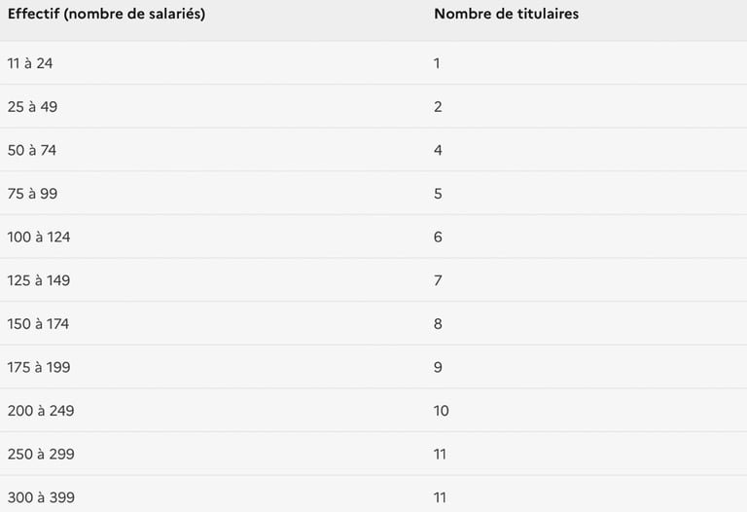The height and width of the screenshot is (512, 747).
Task: Select the "75 à 99" effectif cell
Action: point(32,194)
